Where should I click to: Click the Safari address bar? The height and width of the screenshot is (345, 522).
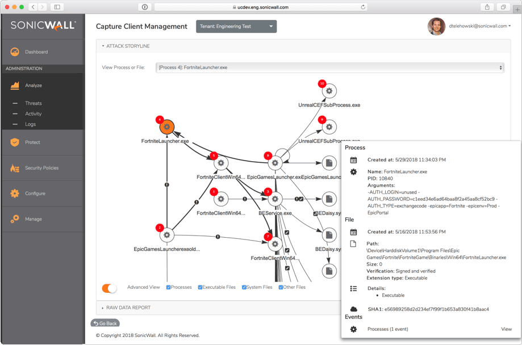[x=260, y=7]
